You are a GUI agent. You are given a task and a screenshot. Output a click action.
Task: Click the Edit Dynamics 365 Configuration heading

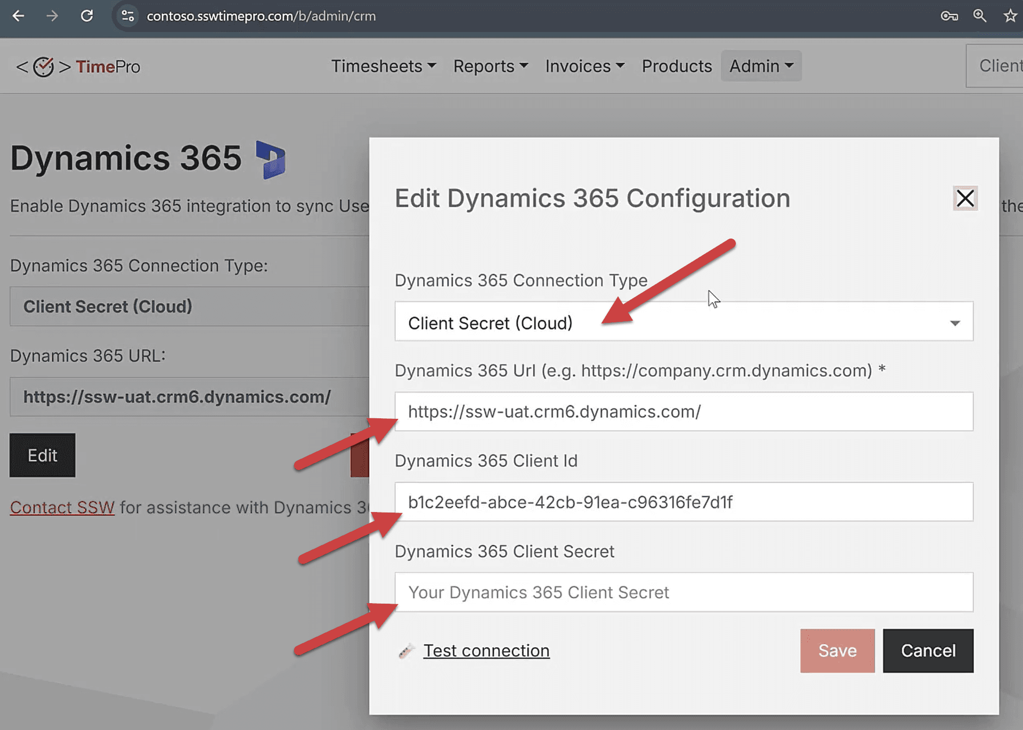coord(592,198)
